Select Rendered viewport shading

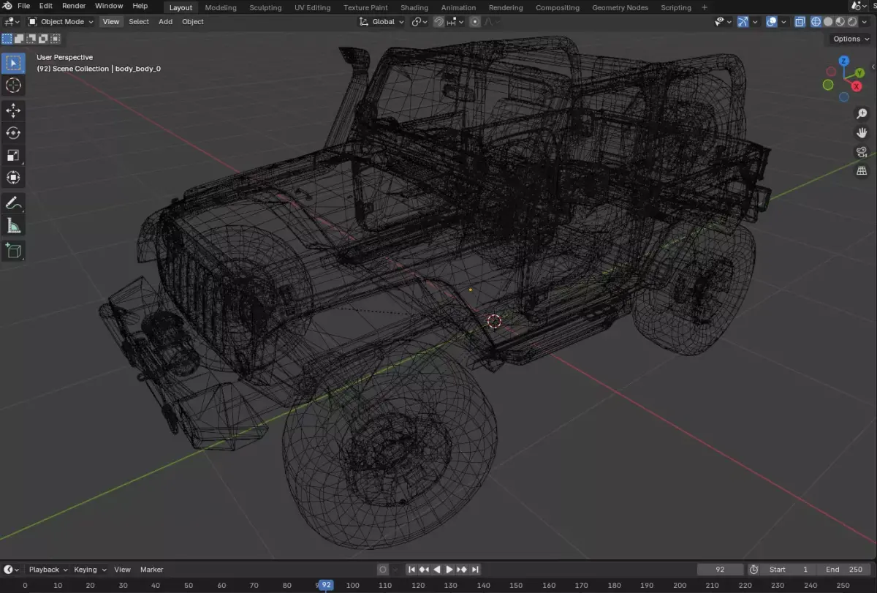(853, 22)
